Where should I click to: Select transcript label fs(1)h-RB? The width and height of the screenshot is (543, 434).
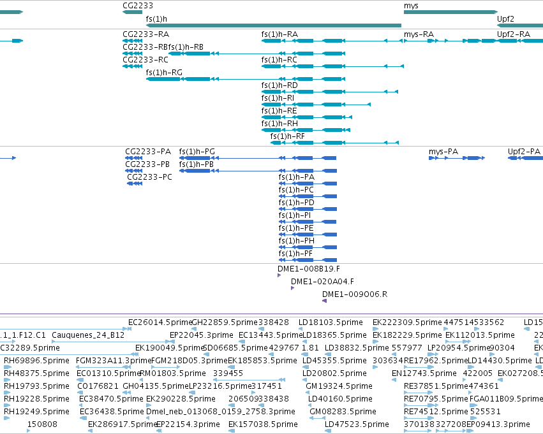[186, 47]
